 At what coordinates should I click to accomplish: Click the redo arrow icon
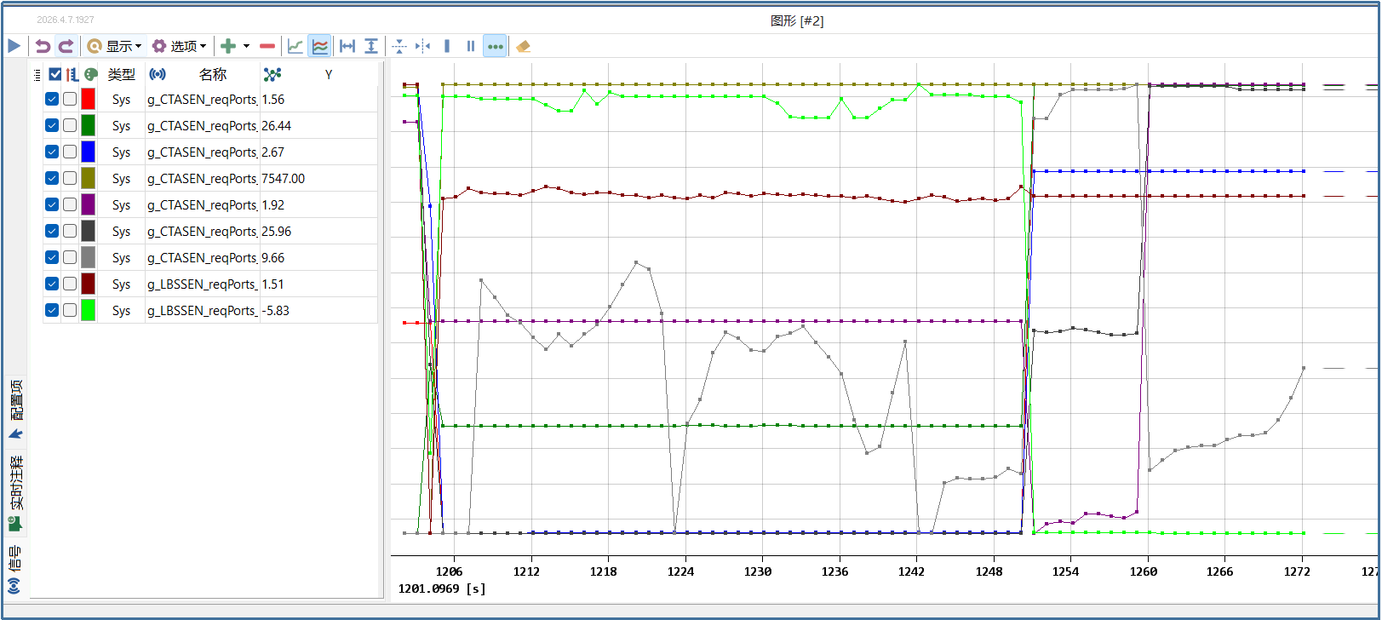[66, 46]
